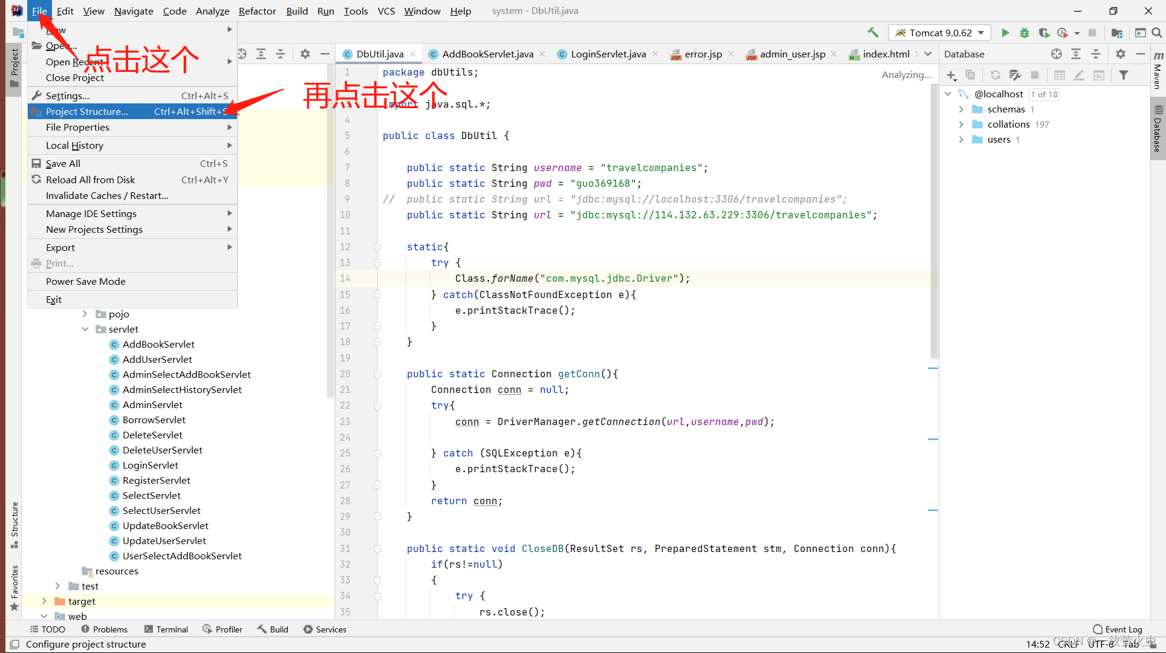1166x653 pixels.
Task: Expand the schemas node in Database
Action: pos(961,109)
